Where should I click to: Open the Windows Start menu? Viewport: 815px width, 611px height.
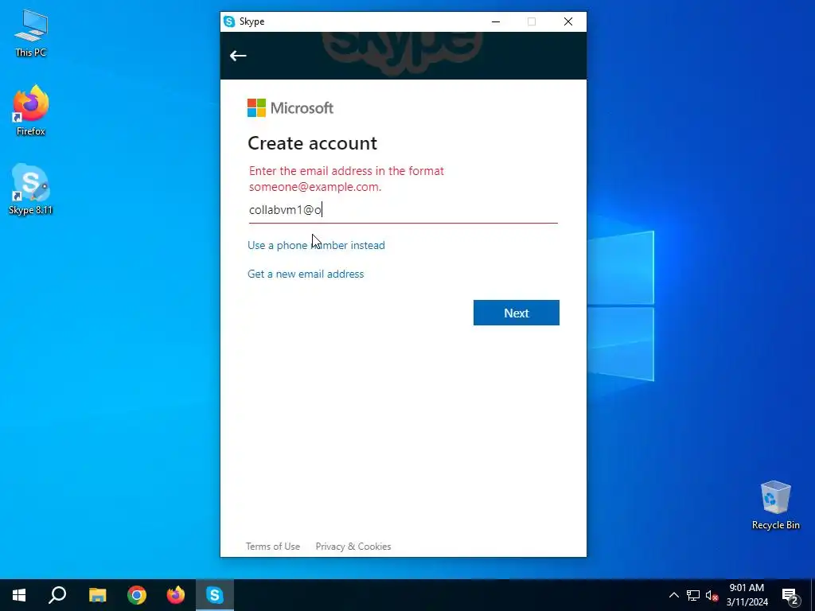point(19,595)
